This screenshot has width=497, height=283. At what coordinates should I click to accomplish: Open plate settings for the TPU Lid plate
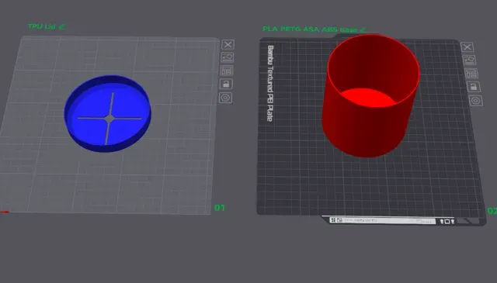click(225, 98)
